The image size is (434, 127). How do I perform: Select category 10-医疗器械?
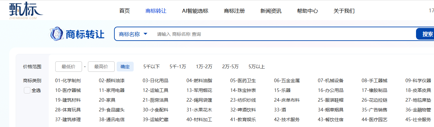(x=68, y=90)
